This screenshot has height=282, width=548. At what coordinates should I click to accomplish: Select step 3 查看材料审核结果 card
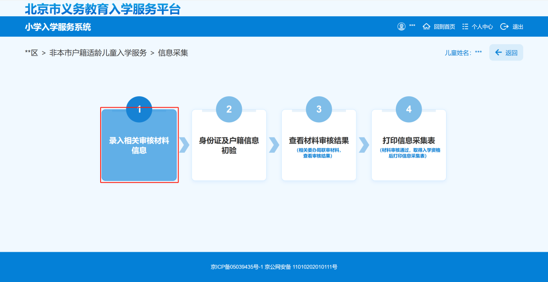click(x=319, y=145)
